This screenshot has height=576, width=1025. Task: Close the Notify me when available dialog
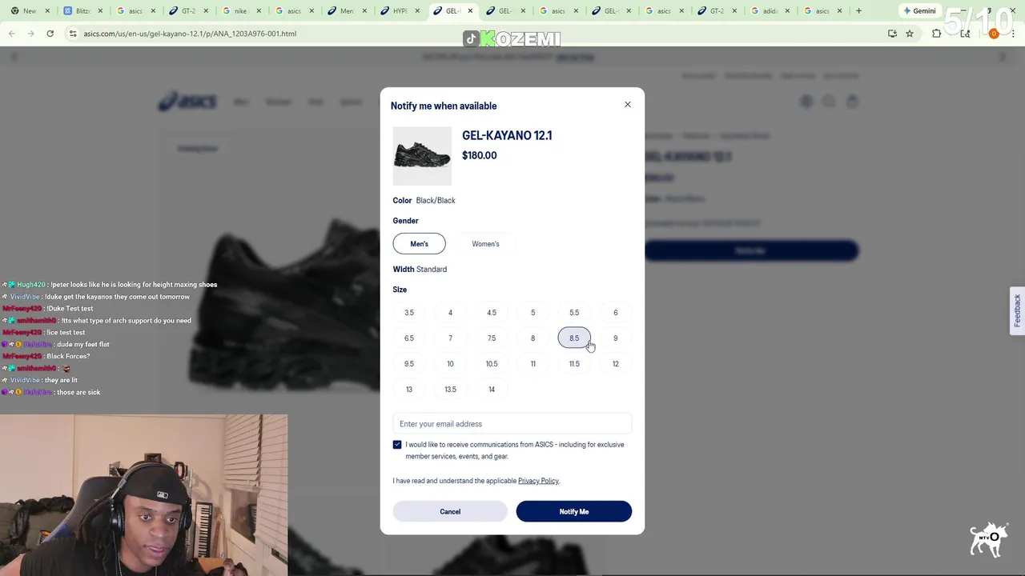[x=628, y=105]
